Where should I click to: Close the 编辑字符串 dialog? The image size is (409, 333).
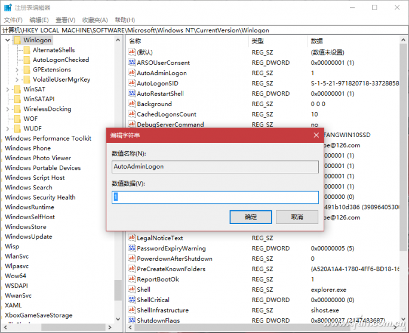[x=316, y=135]
